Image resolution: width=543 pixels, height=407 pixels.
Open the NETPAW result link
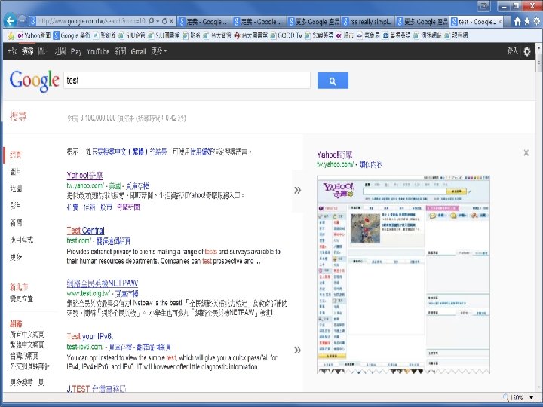tap(102, 283)
